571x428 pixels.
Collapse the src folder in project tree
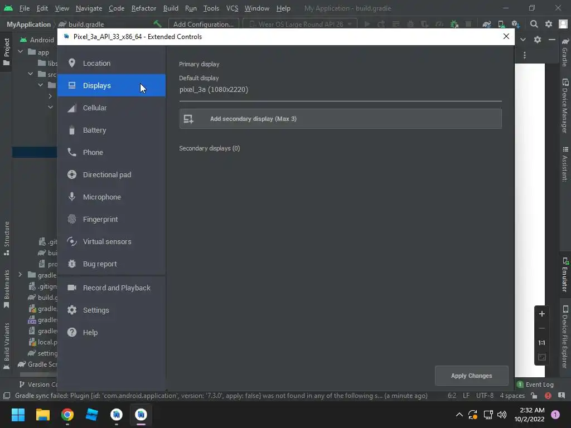31,74
